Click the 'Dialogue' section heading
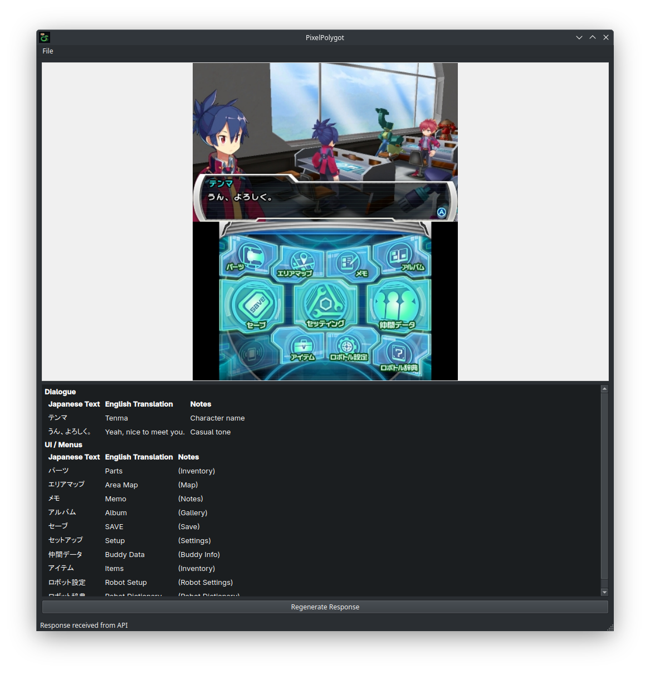The width and height of the screenshot is (650, 674). (x=60, y=392)
